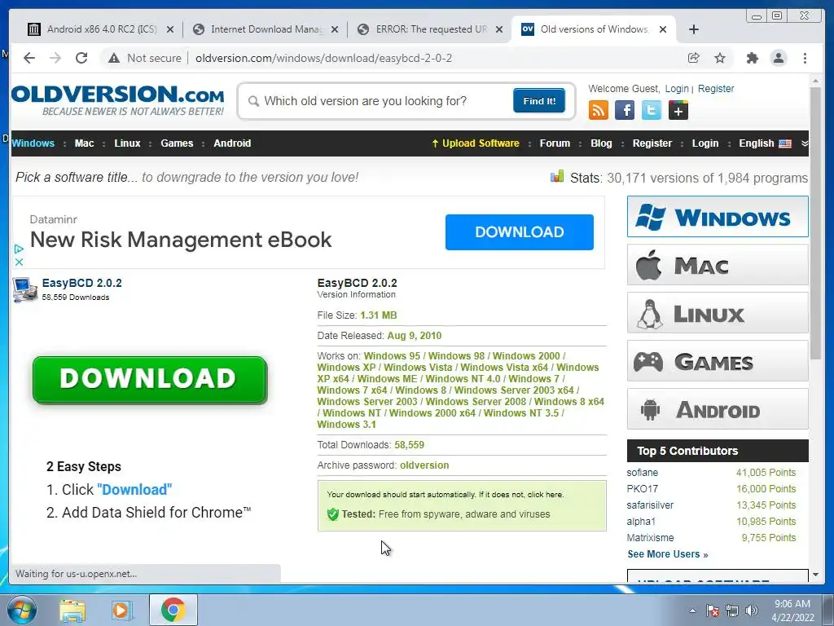Open the English language dropdown

tap(765, 143)
